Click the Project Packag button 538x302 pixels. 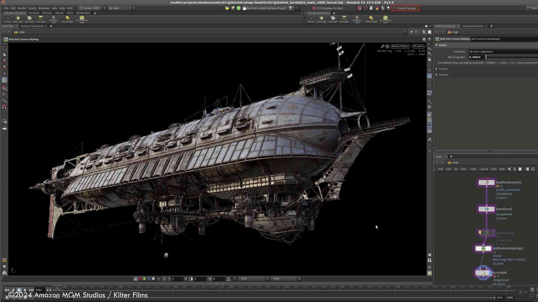(x=405, y=8)
